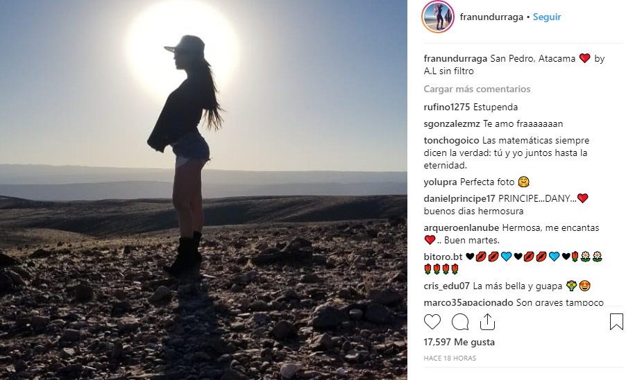Open comments with the speech bubble icon
Image resolution: width=626 pixels, height=380 pixels.
(x=460, y=322)
